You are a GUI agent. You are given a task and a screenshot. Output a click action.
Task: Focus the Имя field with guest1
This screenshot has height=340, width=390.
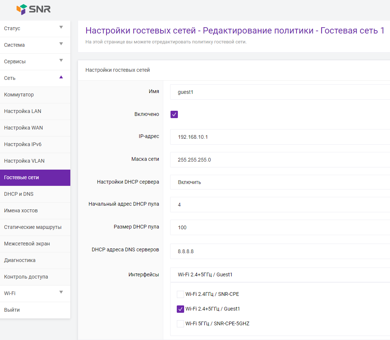coord(280,92)
